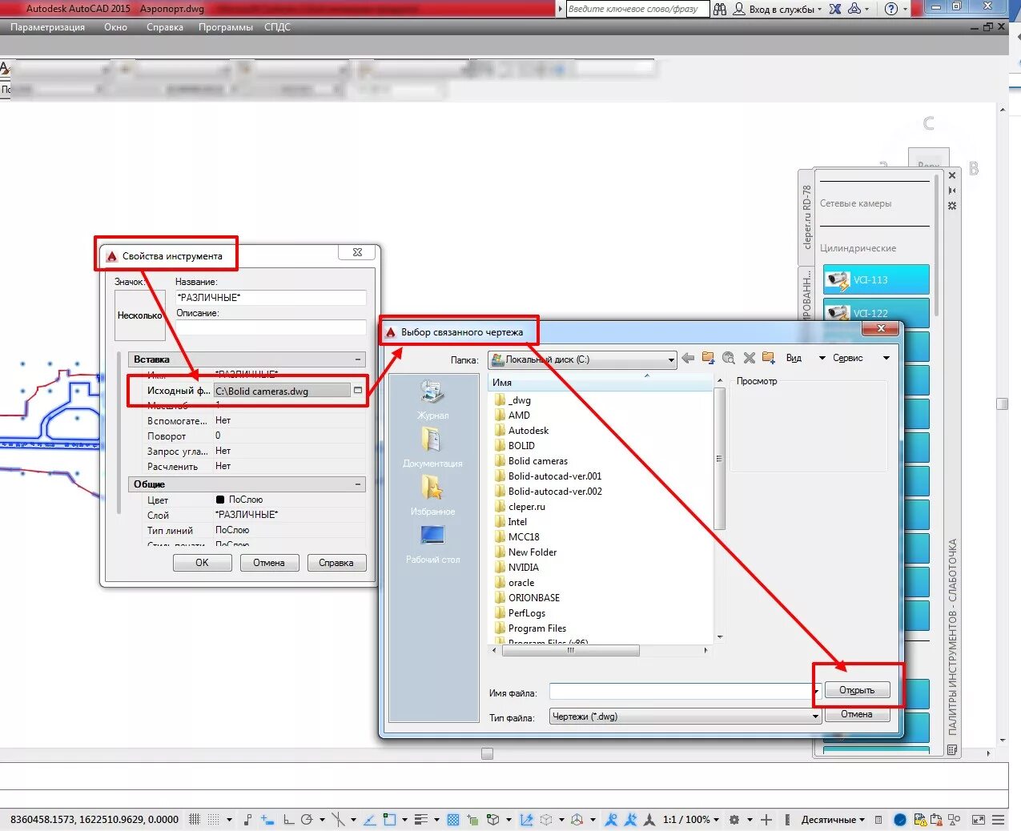Toggle dynamic UCS icon in status bar
This screenshot has height=831, width=1021.
click(526, 820)
